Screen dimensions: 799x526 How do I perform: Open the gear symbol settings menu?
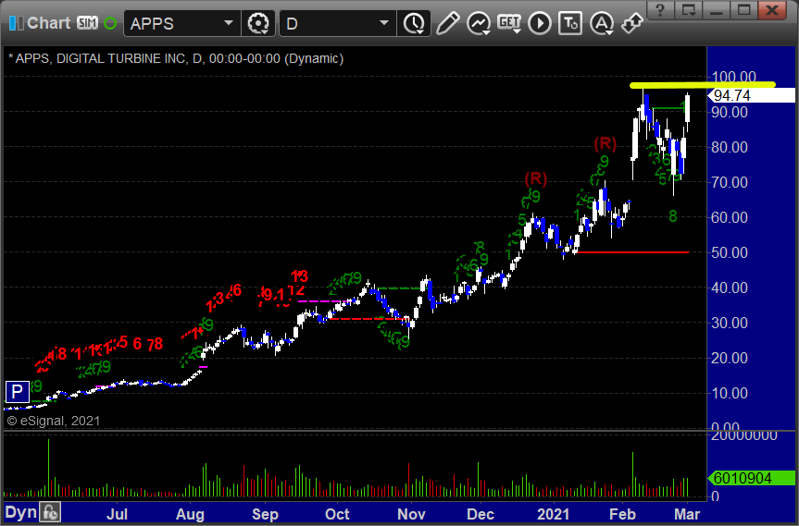(257, 23)
